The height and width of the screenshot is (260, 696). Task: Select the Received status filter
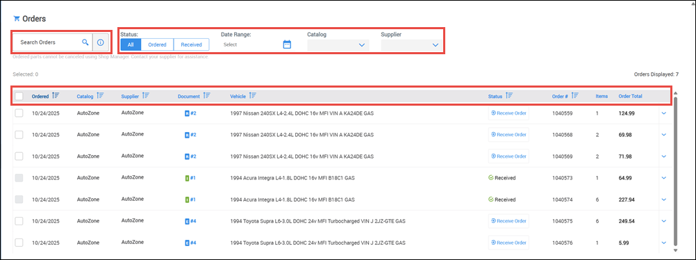click(191, 44)
